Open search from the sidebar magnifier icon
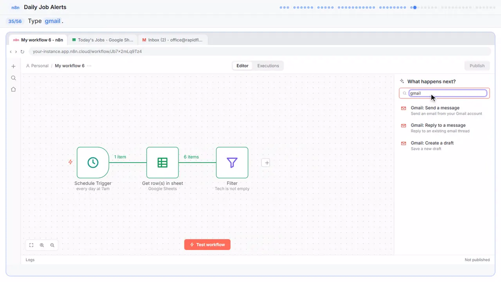This screenshot has height=282, width=501. pos(13,78)
